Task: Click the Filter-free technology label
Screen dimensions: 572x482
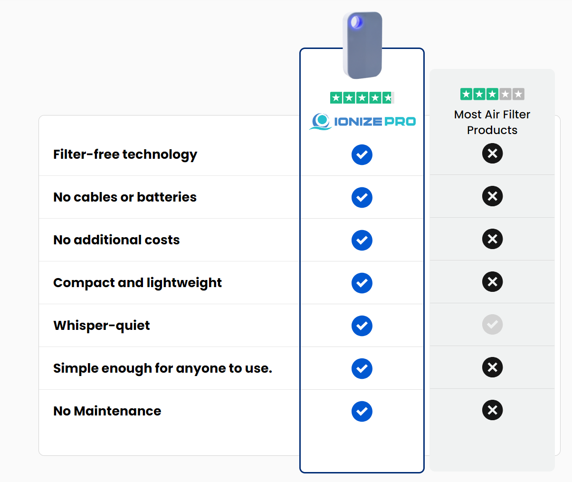Action: (125, 154)
